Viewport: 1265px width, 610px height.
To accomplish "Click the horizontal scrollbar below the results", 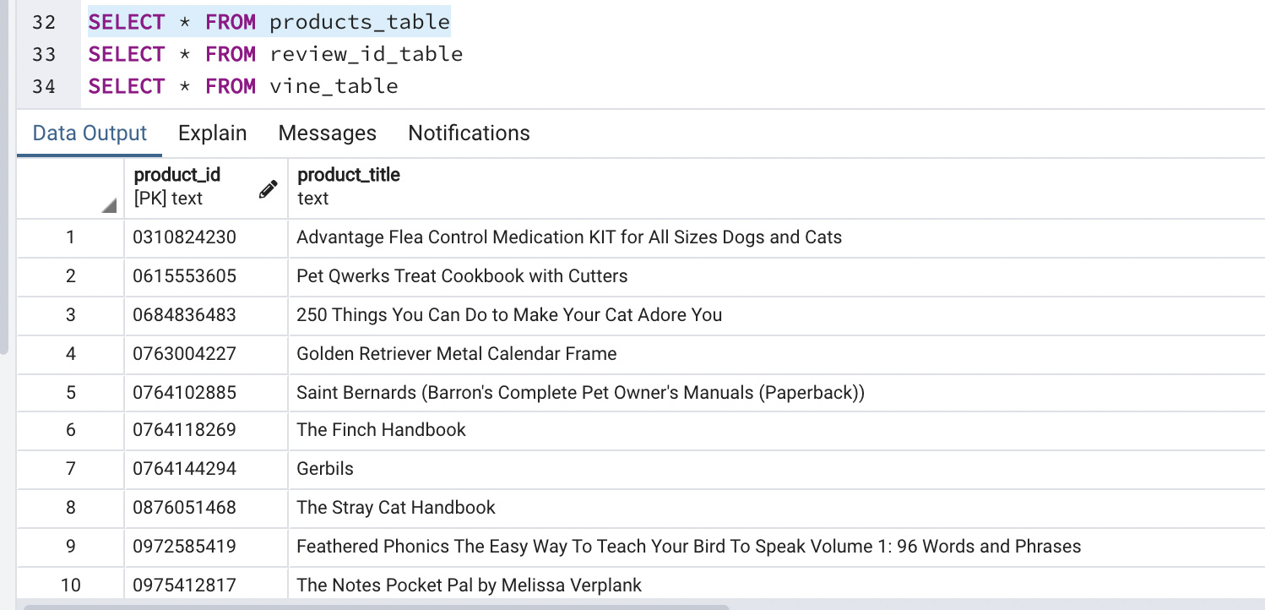I will [x=377, y=607].
